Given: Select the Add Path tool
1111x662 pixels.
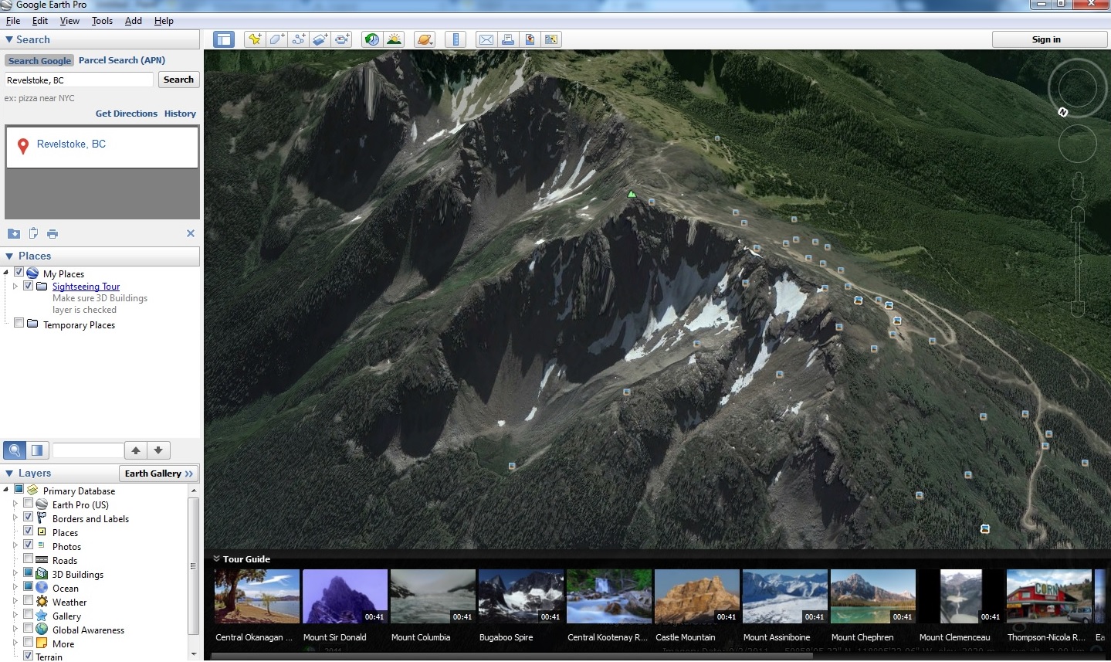Looking at the screenshot, I should 299,39.
